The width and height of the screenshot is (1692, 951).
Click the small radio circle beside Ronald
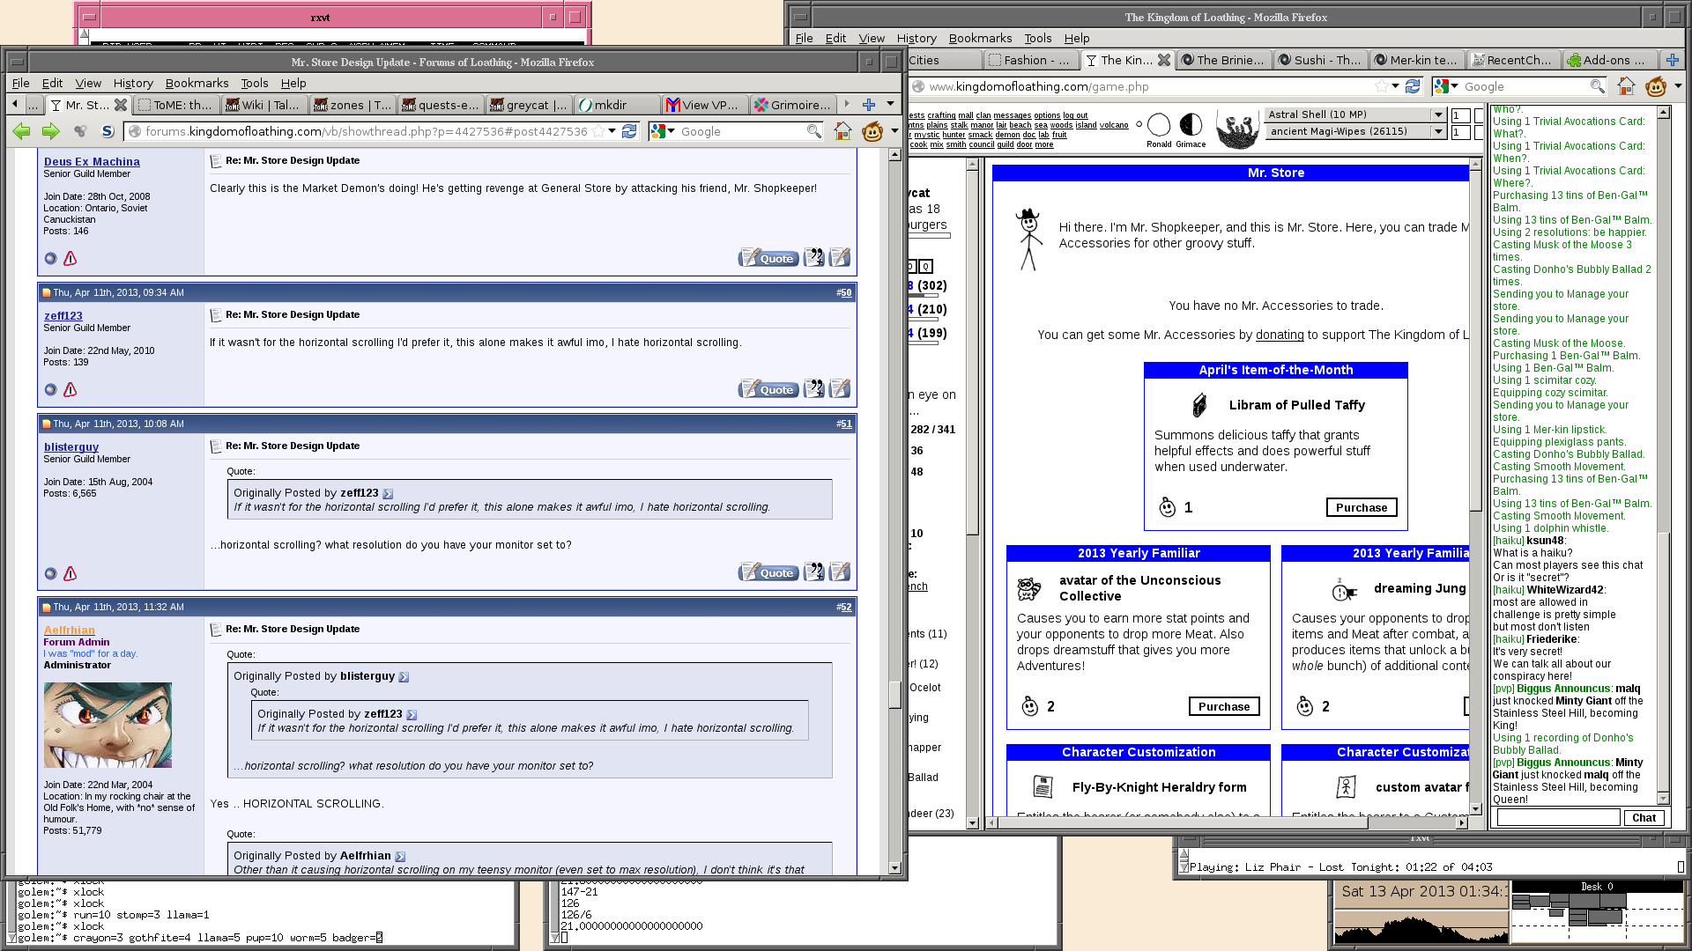(x=1139, y=124)
